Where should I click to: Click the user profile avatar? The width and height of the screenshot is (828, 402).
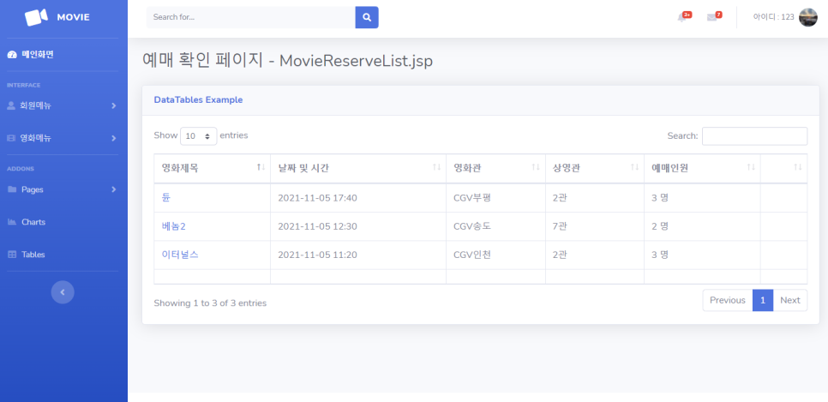pyautogui.click(x=807, y=17)
